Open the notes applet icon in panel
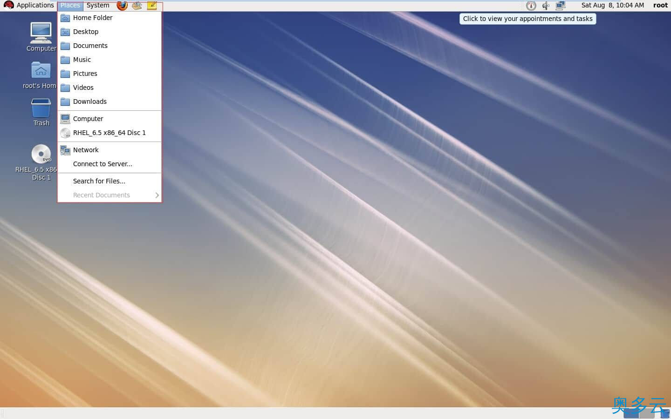This screenshot has width=671, height=419. click(x=152, y=6)
